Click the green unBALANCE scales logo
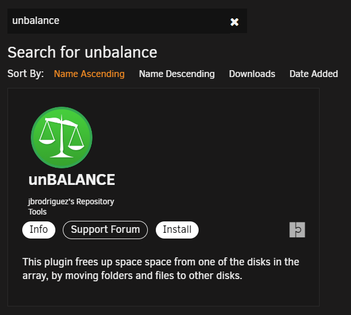The width and height of the screenshot is (351, 315). [x=62, y=138]
